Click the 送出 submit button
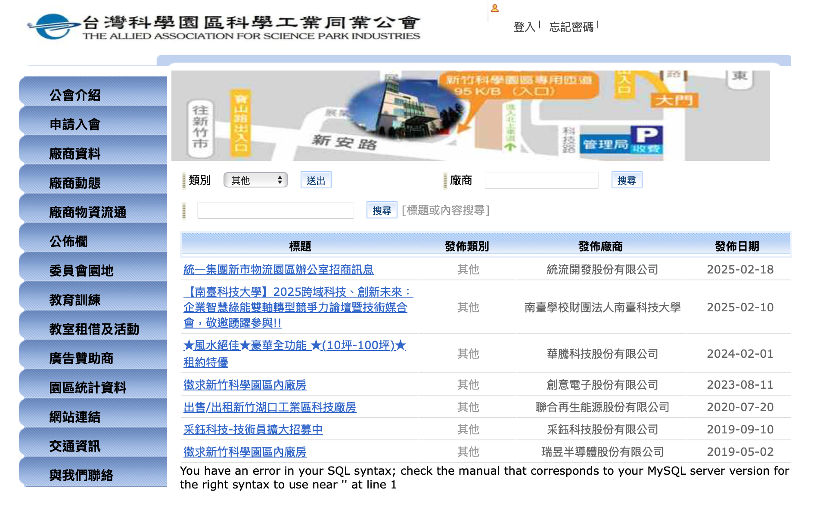The image size is (820, 516). pyautogui.click(x=316, y=180)
